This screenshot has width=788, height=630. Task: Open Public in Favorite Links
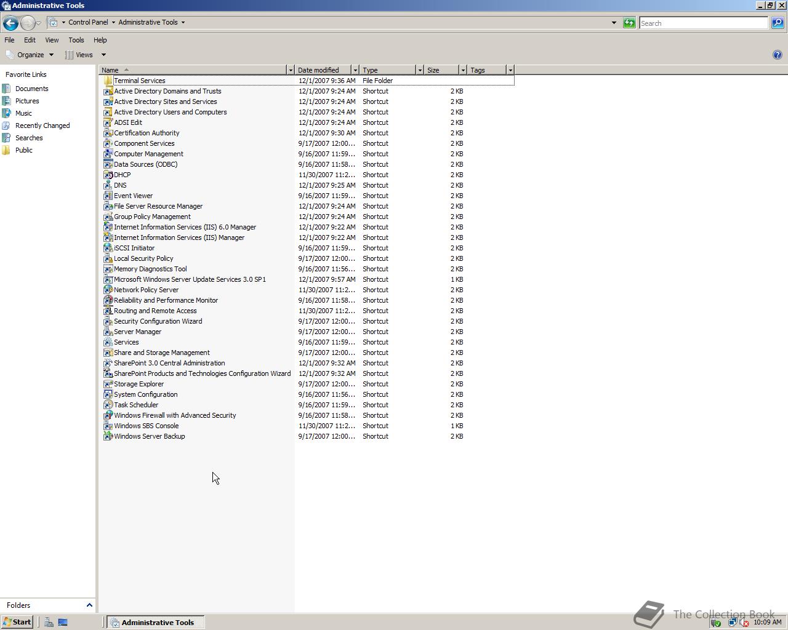pyautogui.click(x=24, y=150)
